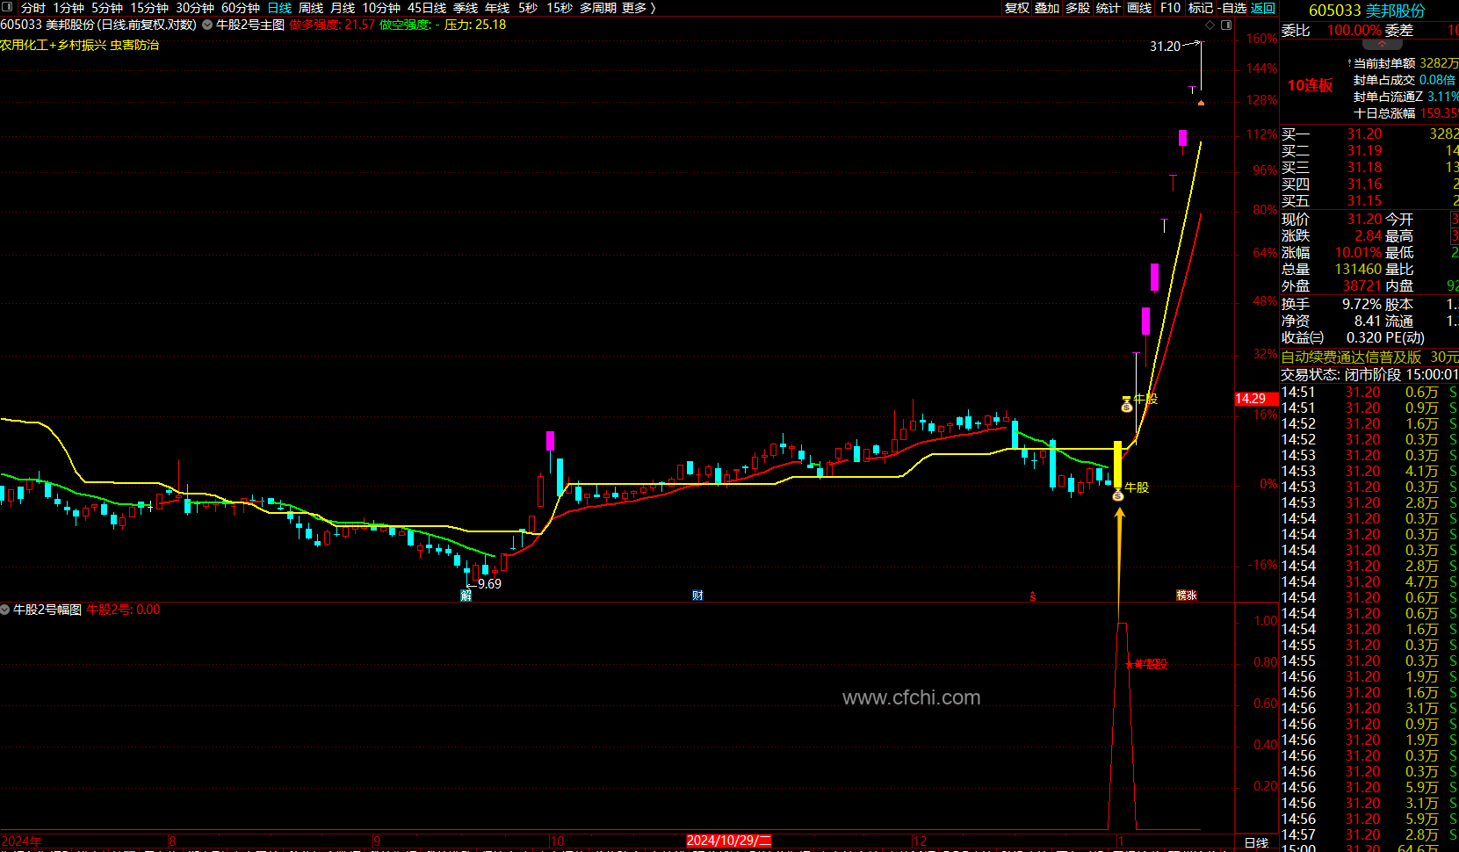Open the 牛股2号主图 indicator dropdown
The image size is (1459, 852).
pyautogui.click(x=207, y=25)
